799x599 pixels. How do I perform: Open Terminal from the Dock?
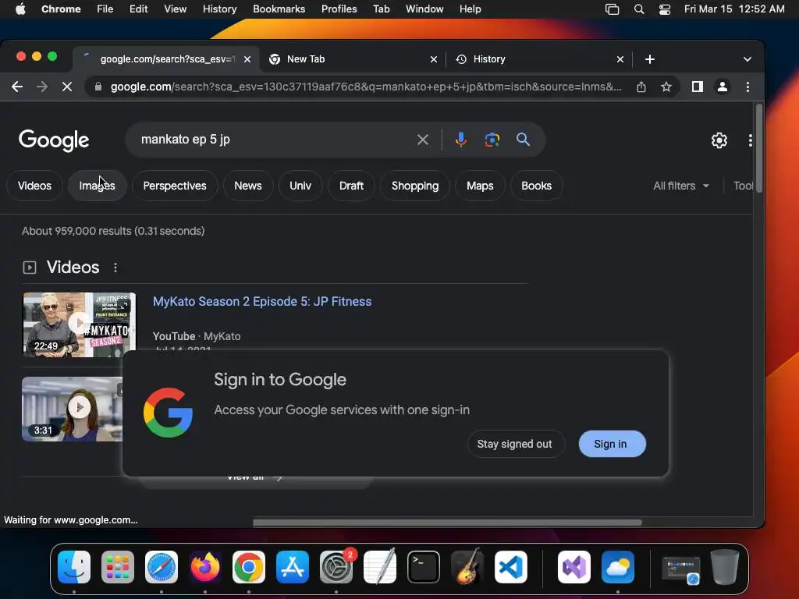click(424, 567)
